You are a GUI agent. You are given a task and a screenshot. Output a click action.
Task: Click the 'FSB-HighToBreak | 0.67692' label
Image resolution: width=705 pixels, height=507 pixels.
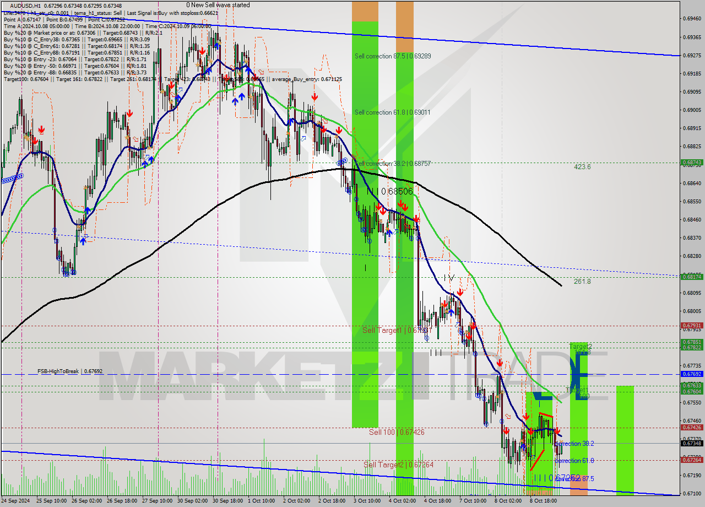point(70,371)
